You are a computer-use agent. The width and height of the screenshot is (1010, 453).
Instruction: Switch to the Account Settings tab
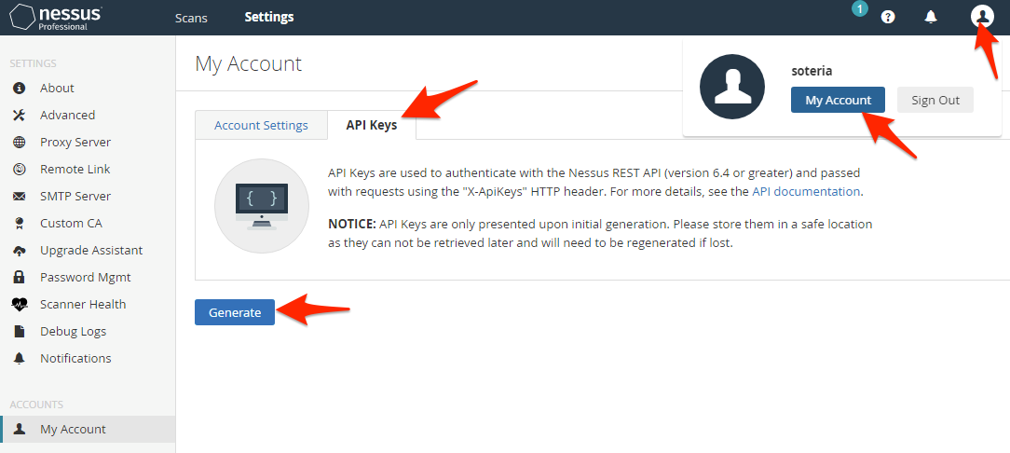tap(261, 125)
